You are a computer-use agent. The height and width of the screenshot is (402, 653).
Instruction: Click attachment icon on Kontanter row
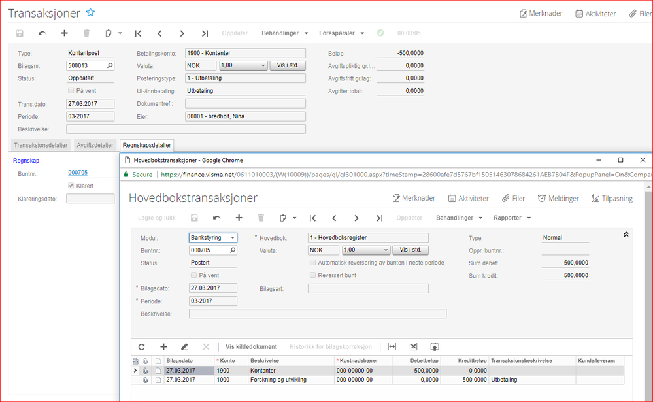pyautogui.click(x=145, y=371)
